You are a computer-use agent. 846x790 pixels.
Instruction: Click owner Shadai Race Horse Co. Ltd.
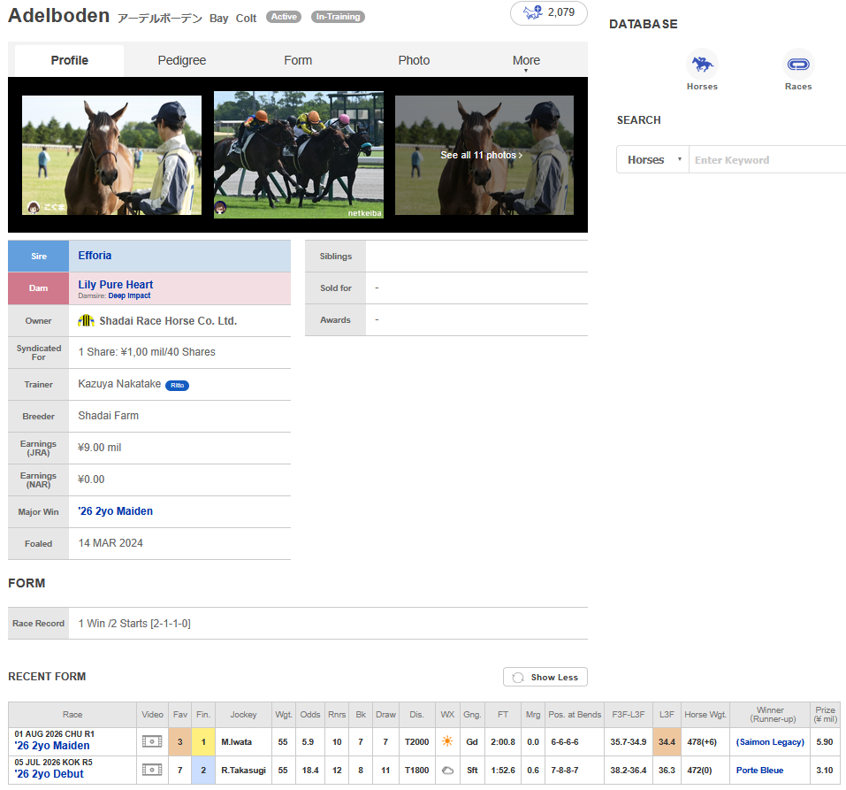click(x=168, y=321)
